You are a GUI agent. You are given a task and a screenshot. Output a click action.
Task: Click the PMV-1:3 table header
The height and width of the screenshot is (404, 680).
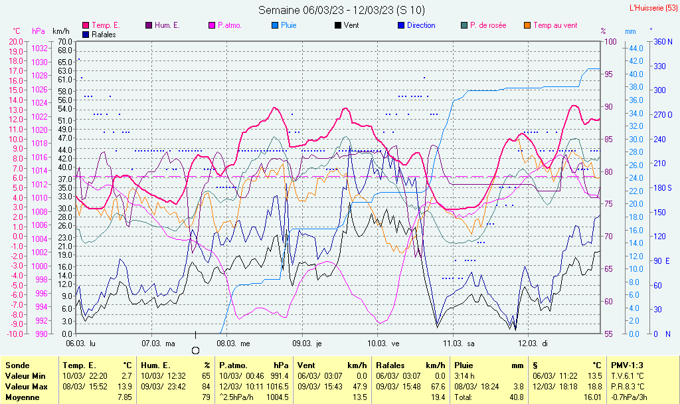tap(627, 365)
